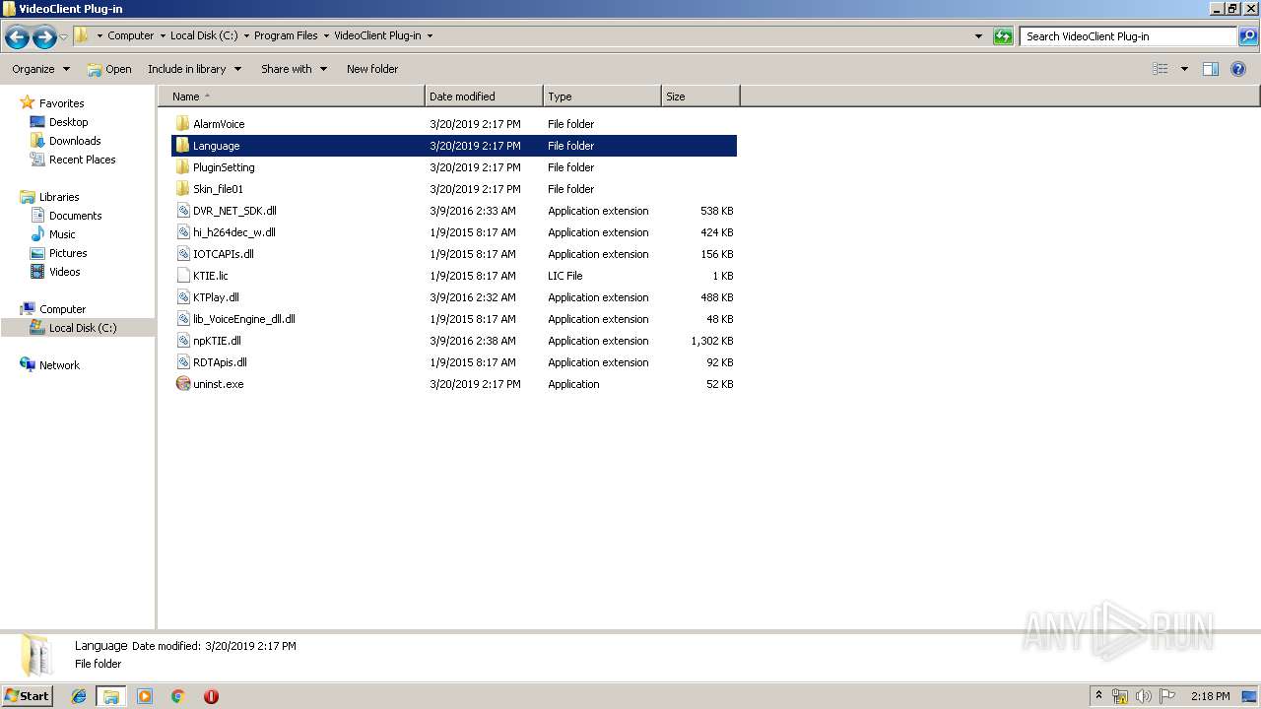Viewport: 1261px width, 709px height.
Task: Click the search magnifier icon
Action: [1248, 36]
